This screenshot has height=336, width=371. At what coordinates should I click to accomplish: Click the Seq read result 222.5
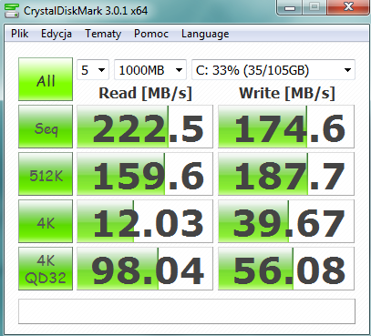[145, 127]
